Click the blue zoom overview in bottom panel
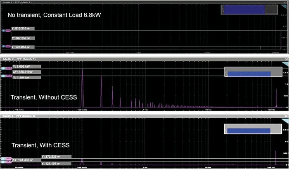The width and height of the screenshot is (289, 170). pos(248,131)
